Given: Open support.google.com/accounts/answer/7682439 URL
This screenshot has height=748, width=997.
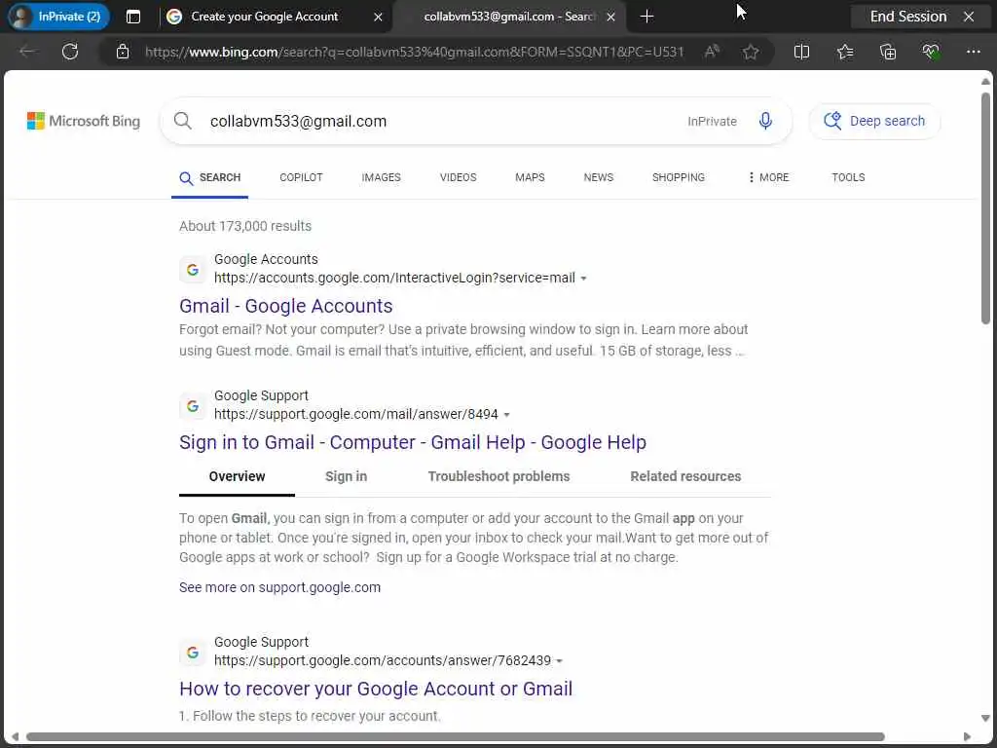Looking at the screenshot, I should 382,660.
